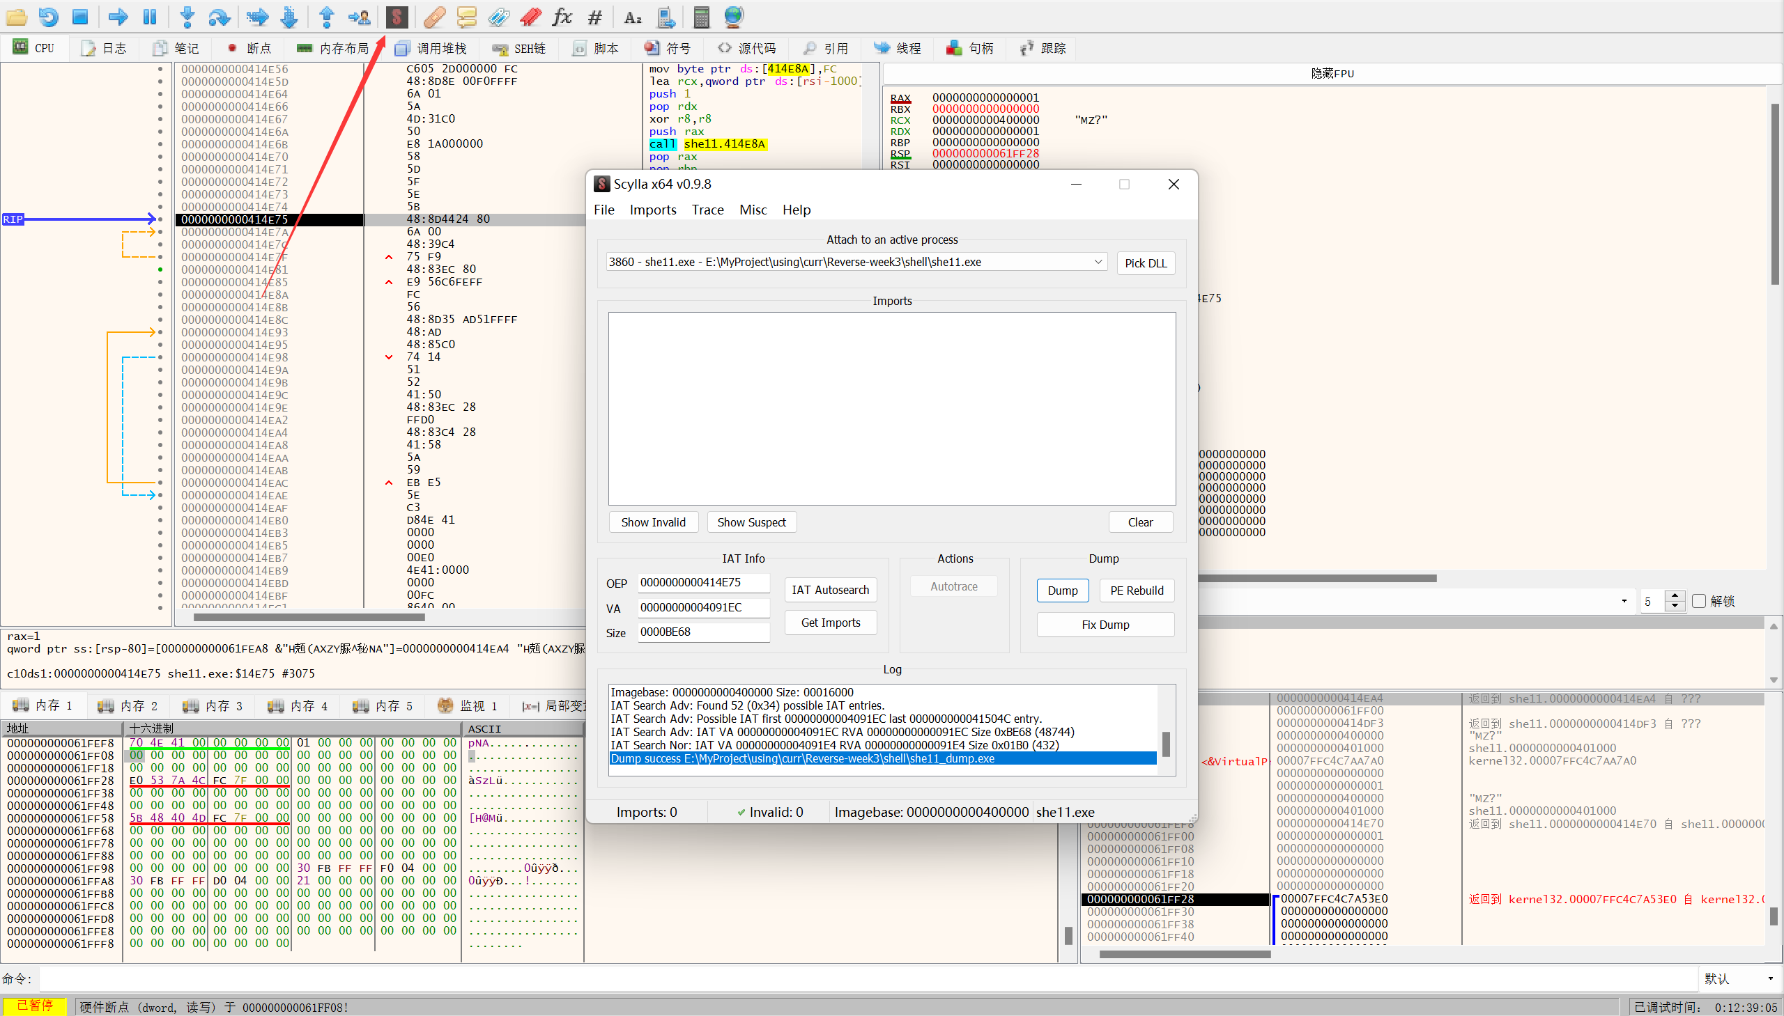This screenshot has width=1784, height=1016.
Task: Click the command input box
Action: click(x=868, y=978)
